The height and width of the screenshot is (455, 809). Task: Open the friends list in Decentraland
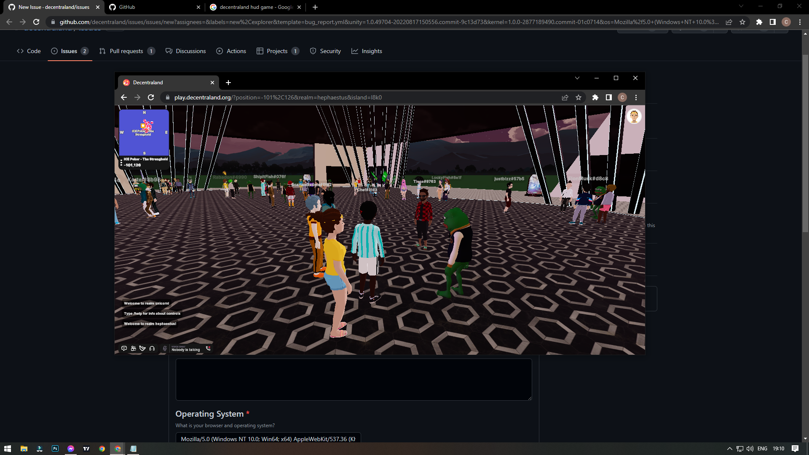coord(133,348)
